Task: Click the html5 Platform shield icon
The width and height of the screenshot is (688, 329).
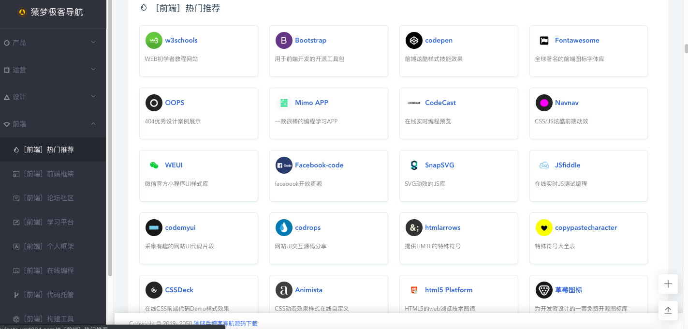Action: tap(414, 290)
